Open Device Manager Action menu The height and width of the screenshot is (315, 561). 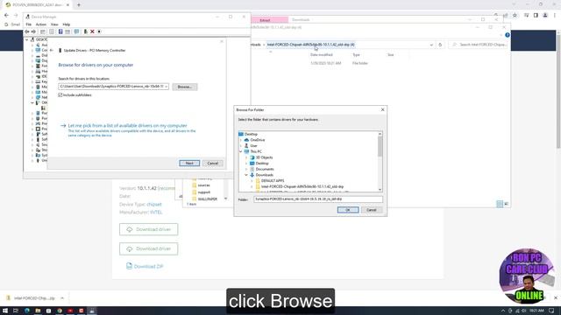41,24
